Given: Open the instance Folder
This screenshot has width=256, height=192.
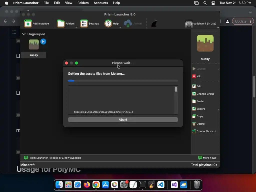Looking at the screenshot, I should (x=198, y=101).
